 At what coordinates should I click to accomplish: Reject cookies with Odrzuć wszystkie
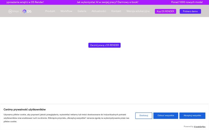(x=166, y=116)
